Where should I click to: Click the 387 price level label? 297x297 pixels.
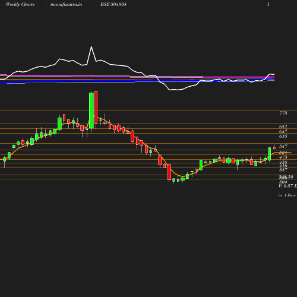click(283, 170)
